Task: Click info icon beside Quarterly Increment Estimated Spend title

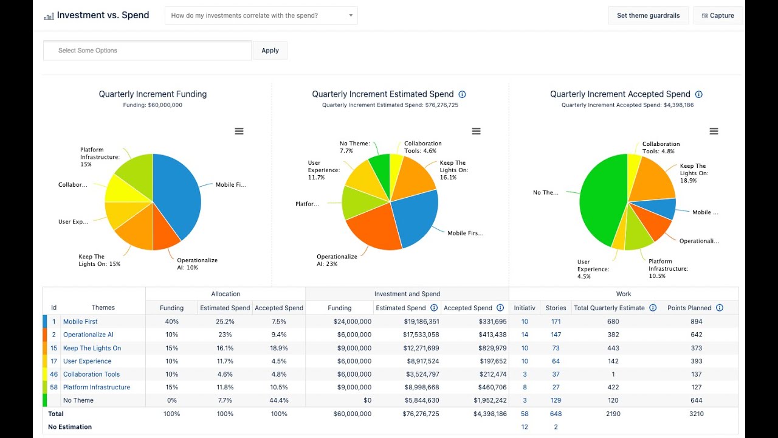Action: (462, 94)
